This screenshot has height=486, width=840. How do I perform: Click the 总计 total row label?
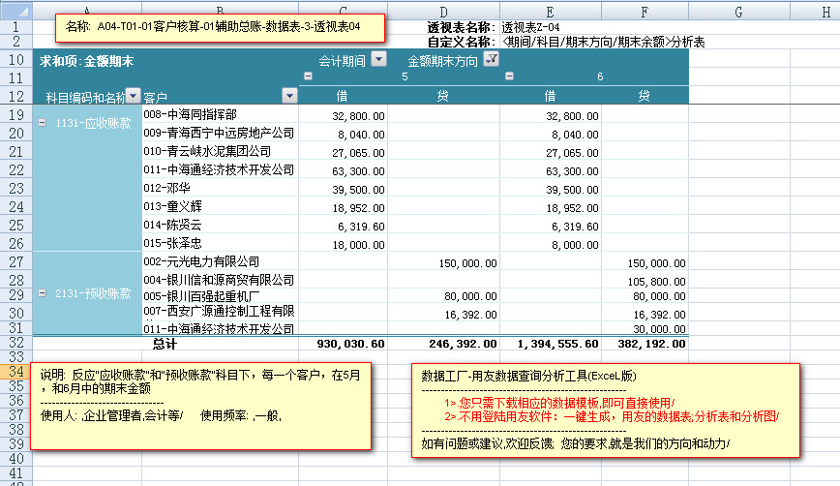coord(165,343)
